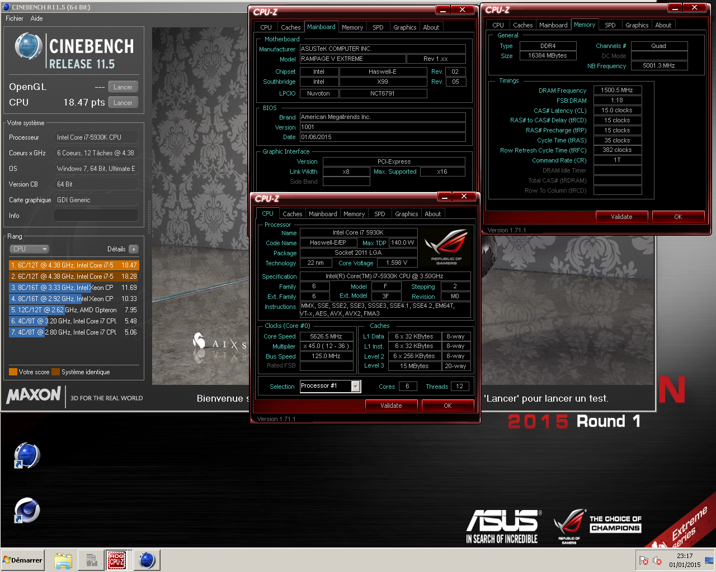Image resolution: width=716 pixels, height=572 pixels.
Task: Click the Cinebench title bar app icon
Action: (6, 7)
